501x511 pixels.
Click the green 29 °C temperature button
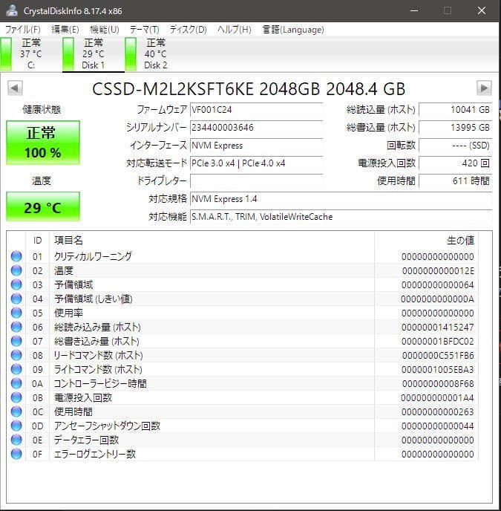click(42, 206)
